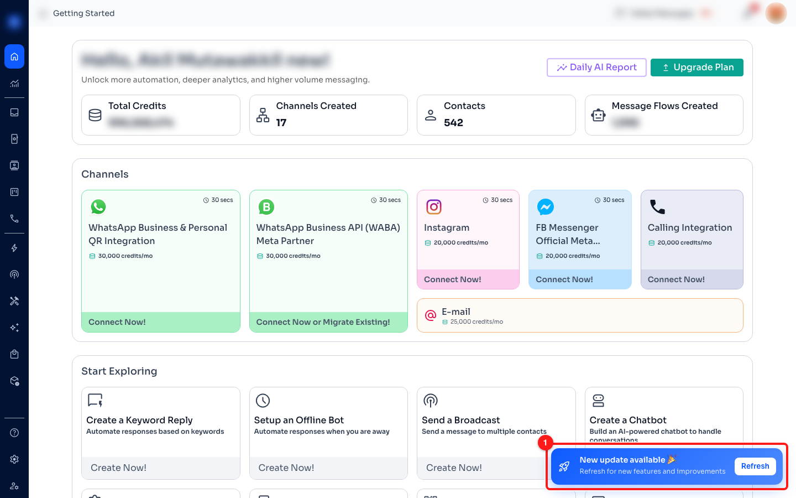Image resolution: width=796 pixels, height=498 pixels.
Task: Open the kanban board icon in sidebar
Action: coord(14,192)
